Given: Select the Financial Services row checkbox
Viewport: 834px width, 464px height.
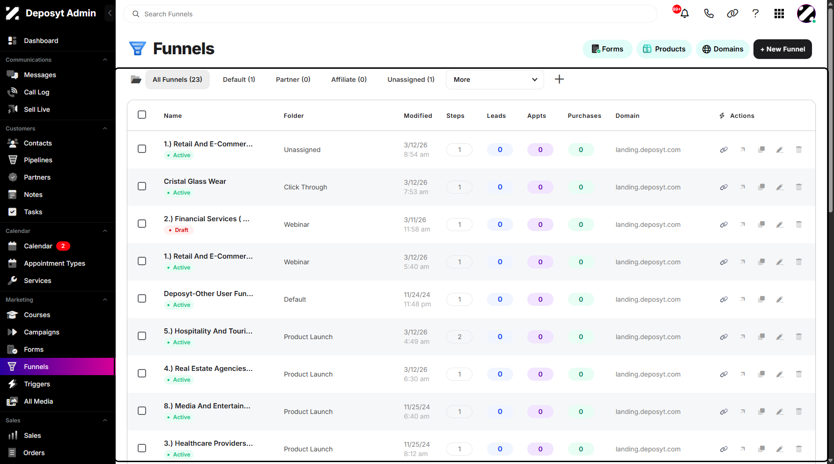Looking at the screenshot, I should coord(142,224).
